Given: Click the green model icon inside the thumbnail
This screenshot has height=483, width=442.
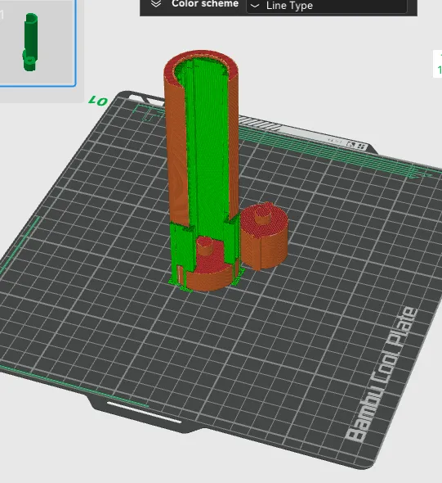Looking at the screenshot, I should 30,43.
